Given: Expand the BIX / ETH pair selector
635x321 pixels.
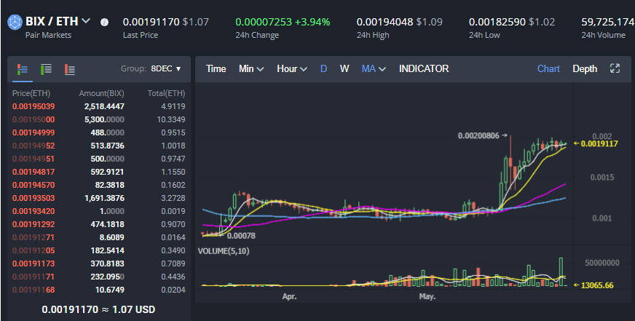Looking at the screenshot, I should tap(87, 21).
